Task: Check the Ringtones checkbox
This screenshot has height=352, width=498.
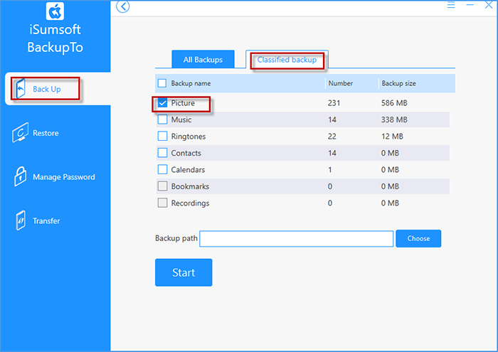Action: (162, 136)
